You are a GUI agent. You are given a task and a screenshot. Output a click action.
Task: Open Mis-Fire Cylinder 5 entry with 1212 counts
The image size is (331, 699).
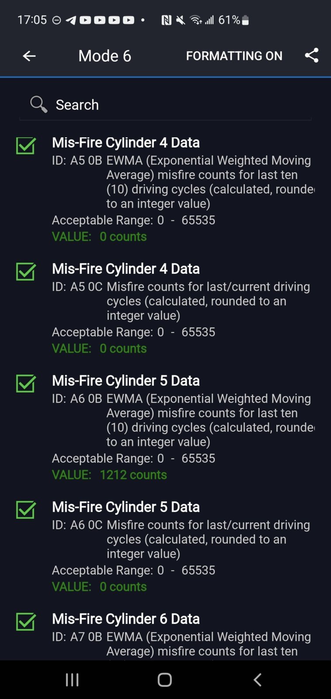tap(165, 427)
